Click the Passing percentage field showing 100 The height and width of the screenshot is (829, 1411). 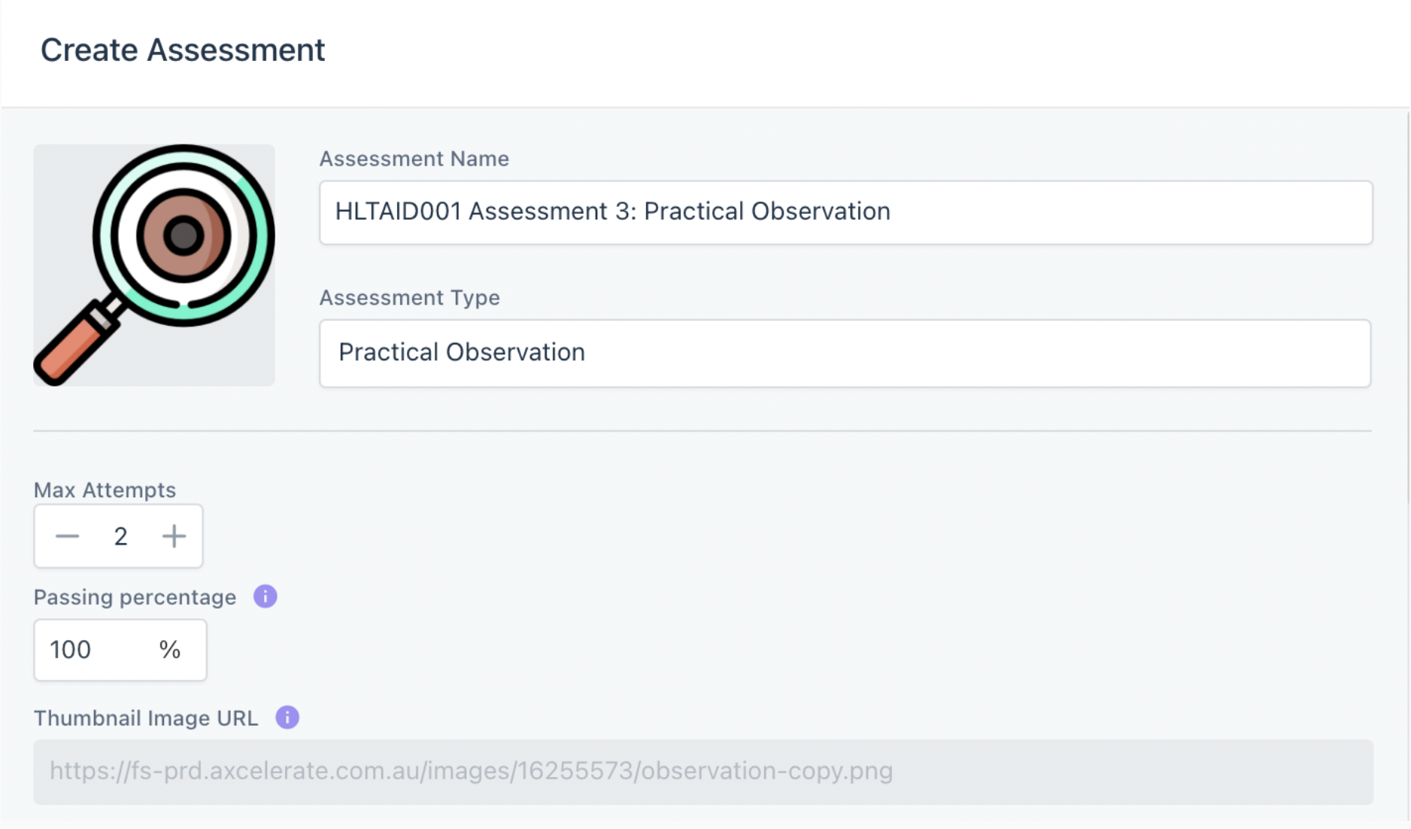(120, 650)
